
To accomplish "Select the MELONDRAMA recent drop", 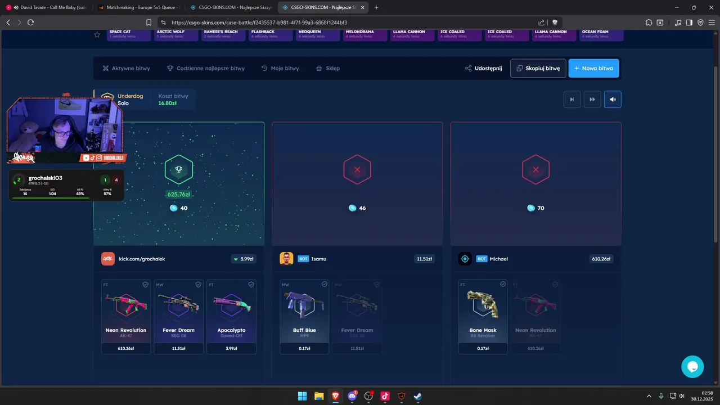I will (365, 34).
